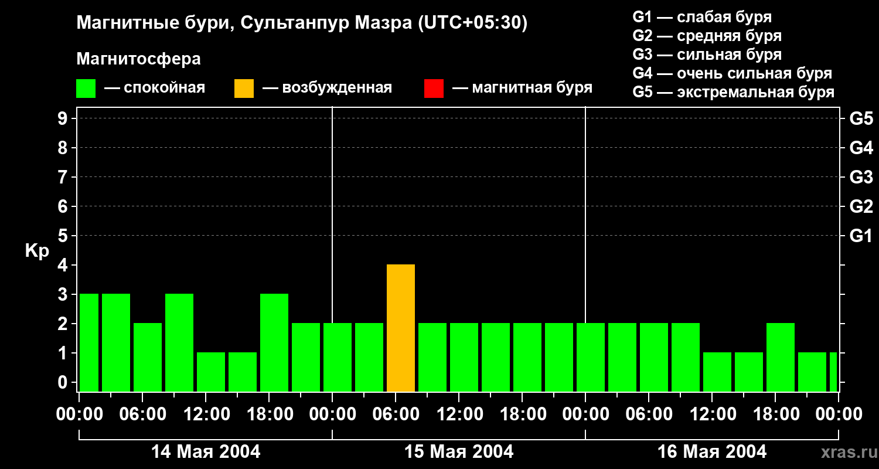Click the 'G2 — средняя буря' legend line
879x469 pixels.
[707, 36]
